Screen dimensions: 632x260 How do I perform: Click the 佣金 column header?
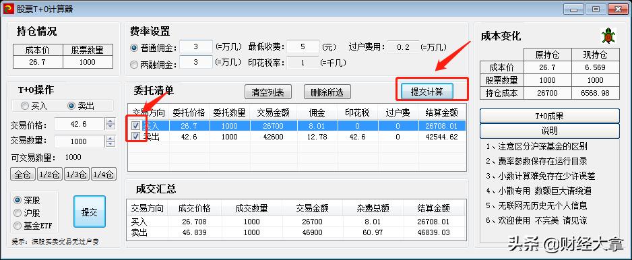tap(317, 112)
